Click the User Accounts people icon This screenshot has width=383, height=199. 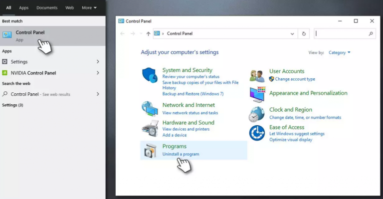point(257,76)
